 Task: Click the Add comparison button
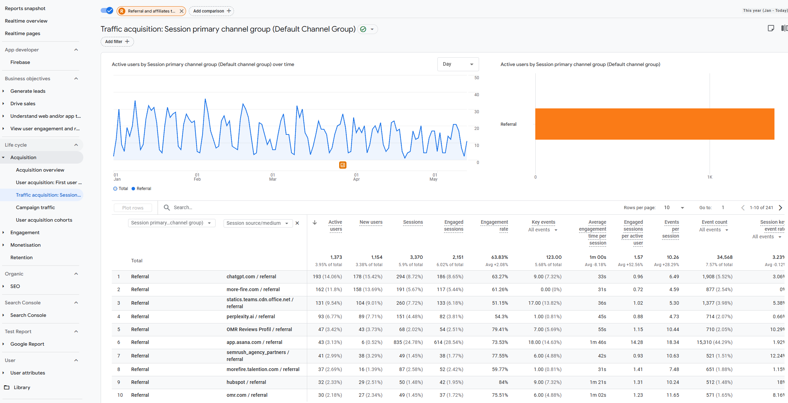211,11
